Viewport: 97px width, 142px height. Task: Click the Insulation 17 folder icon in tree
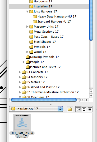pyautogui.click(x=31, y=6)
